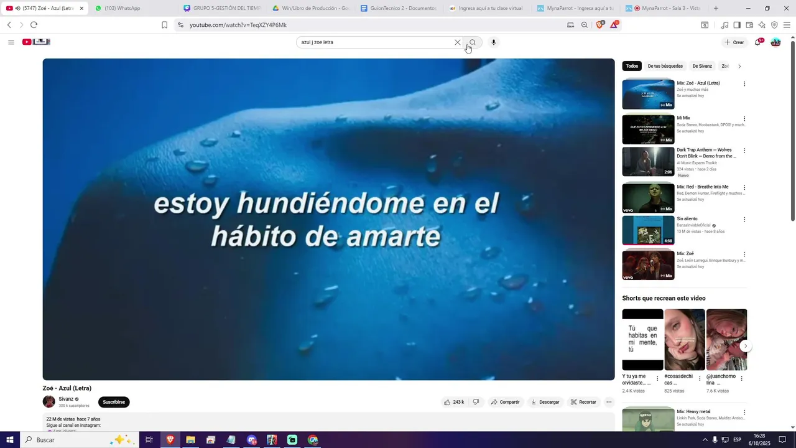
Task: Open options for Sin aliento video
Action: (x=744, y=220)
